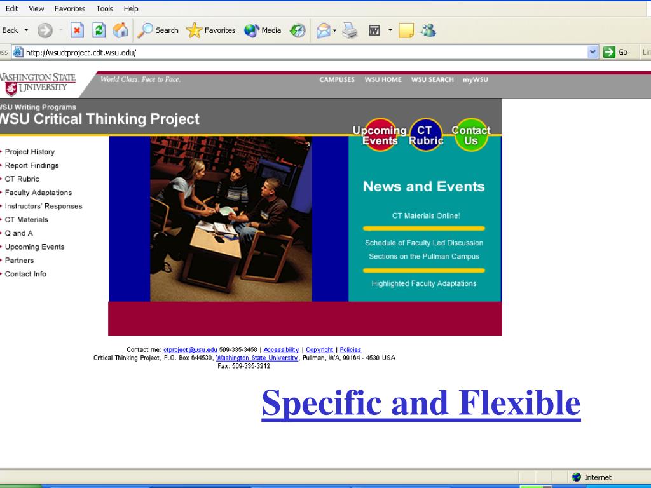Open the Policies footer link
This screenshot has width=651, height=488.
[x=350, y=350]
